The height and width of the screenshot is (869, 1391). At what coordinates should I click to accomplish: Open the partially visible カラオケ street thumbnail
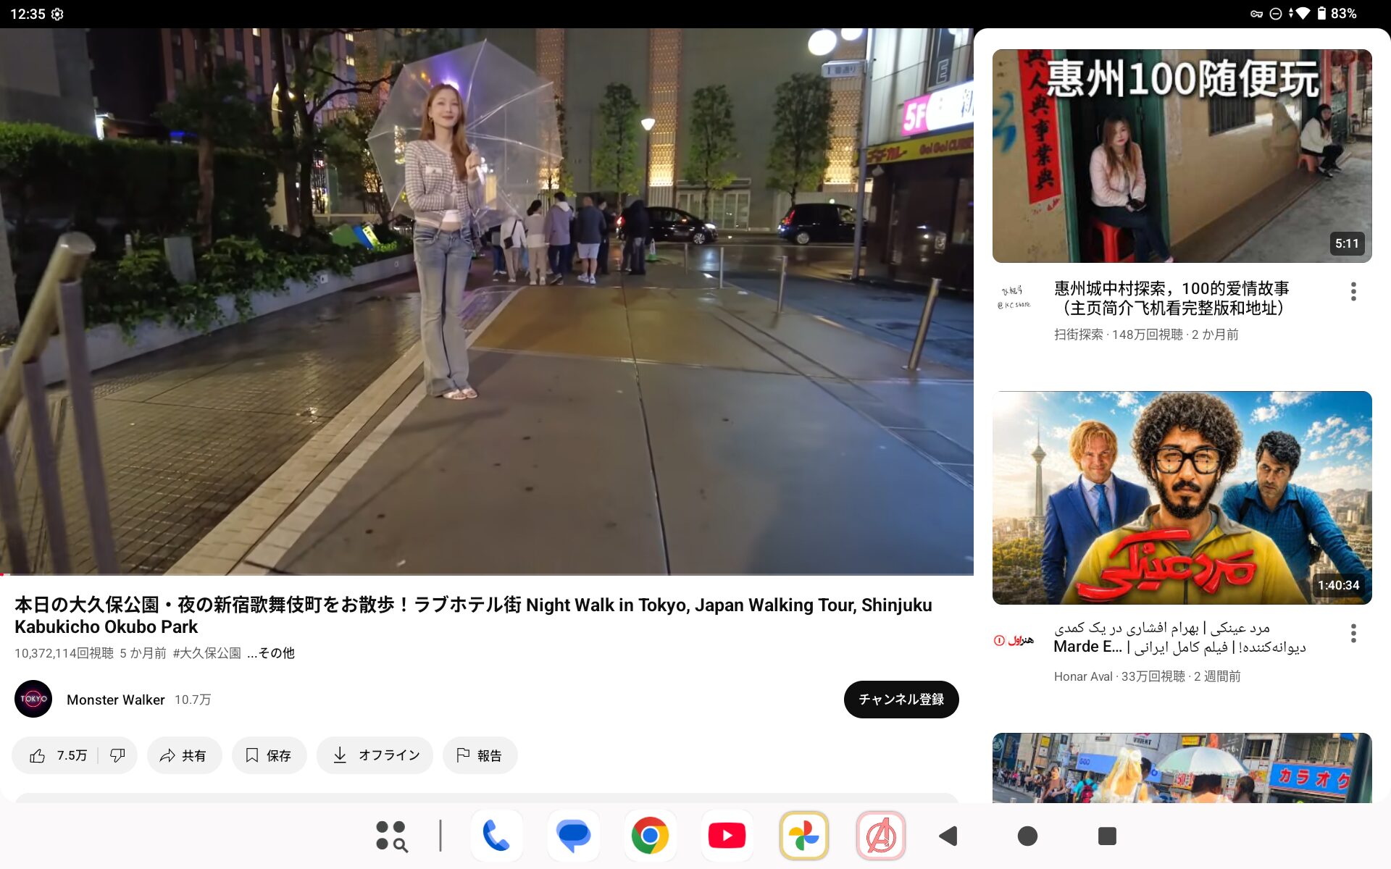point(1182,768)
